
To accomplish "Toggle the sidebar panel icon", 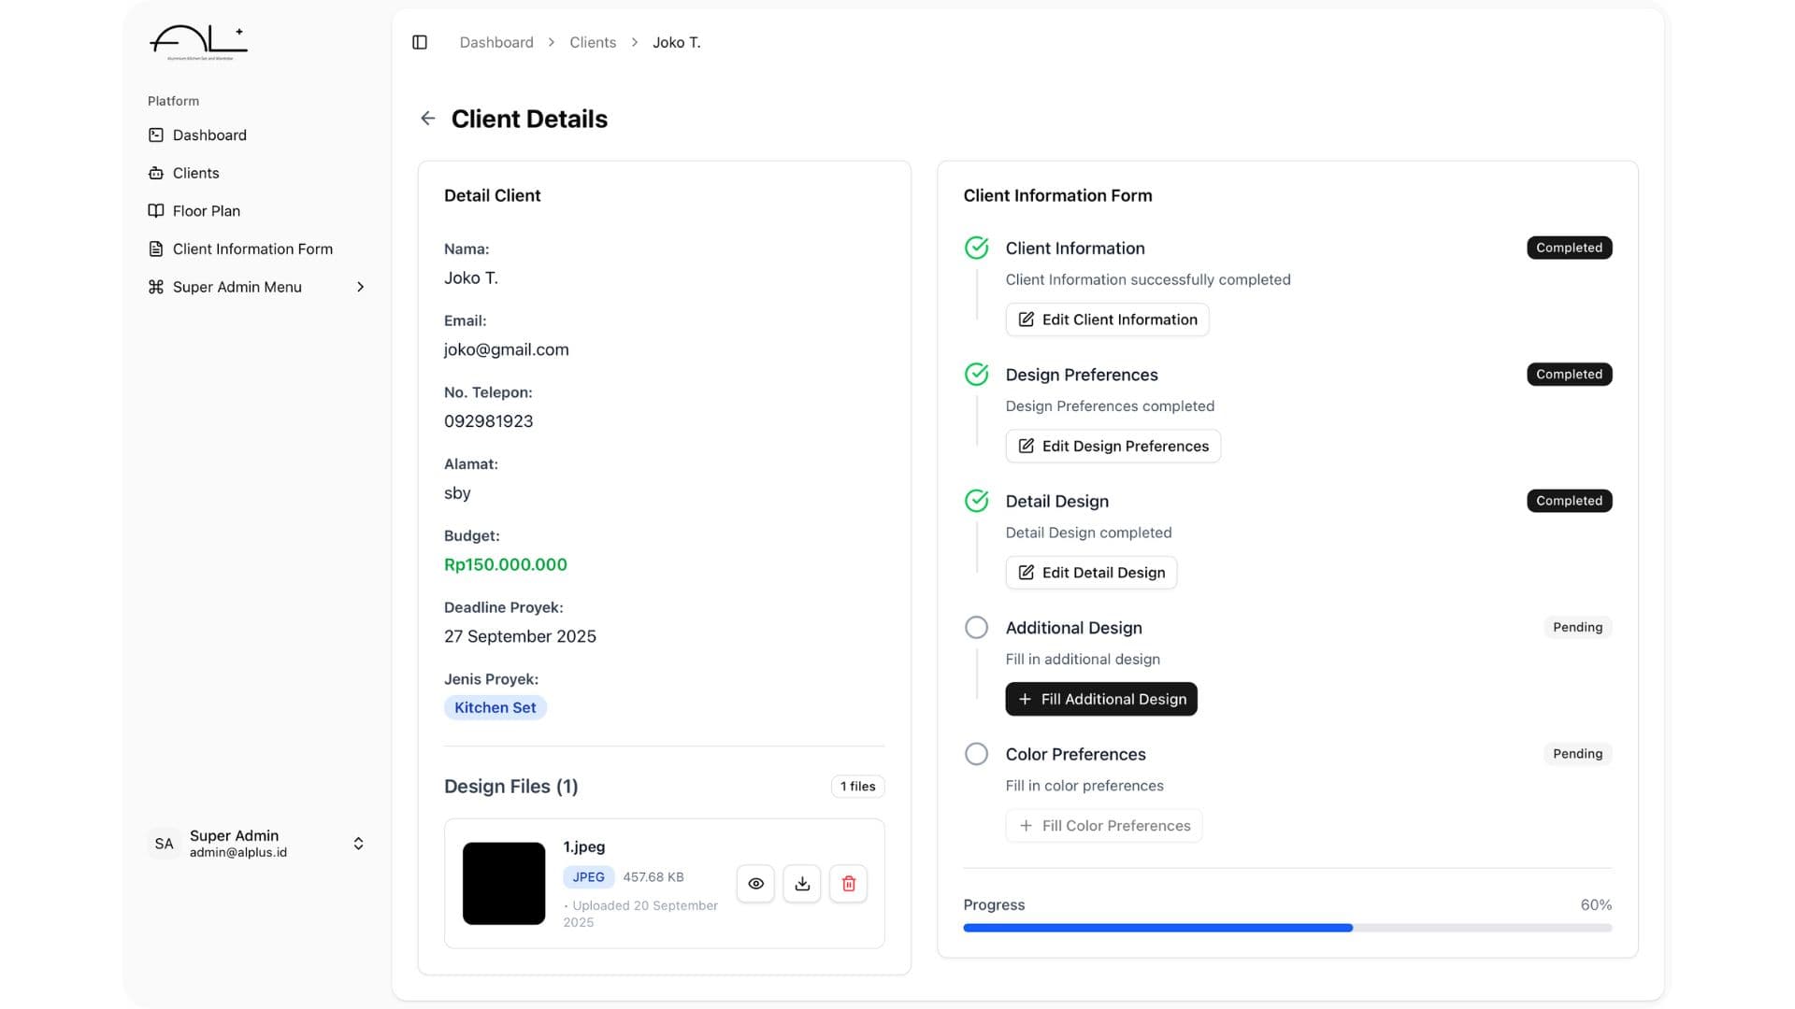I will tap(420, 42).
